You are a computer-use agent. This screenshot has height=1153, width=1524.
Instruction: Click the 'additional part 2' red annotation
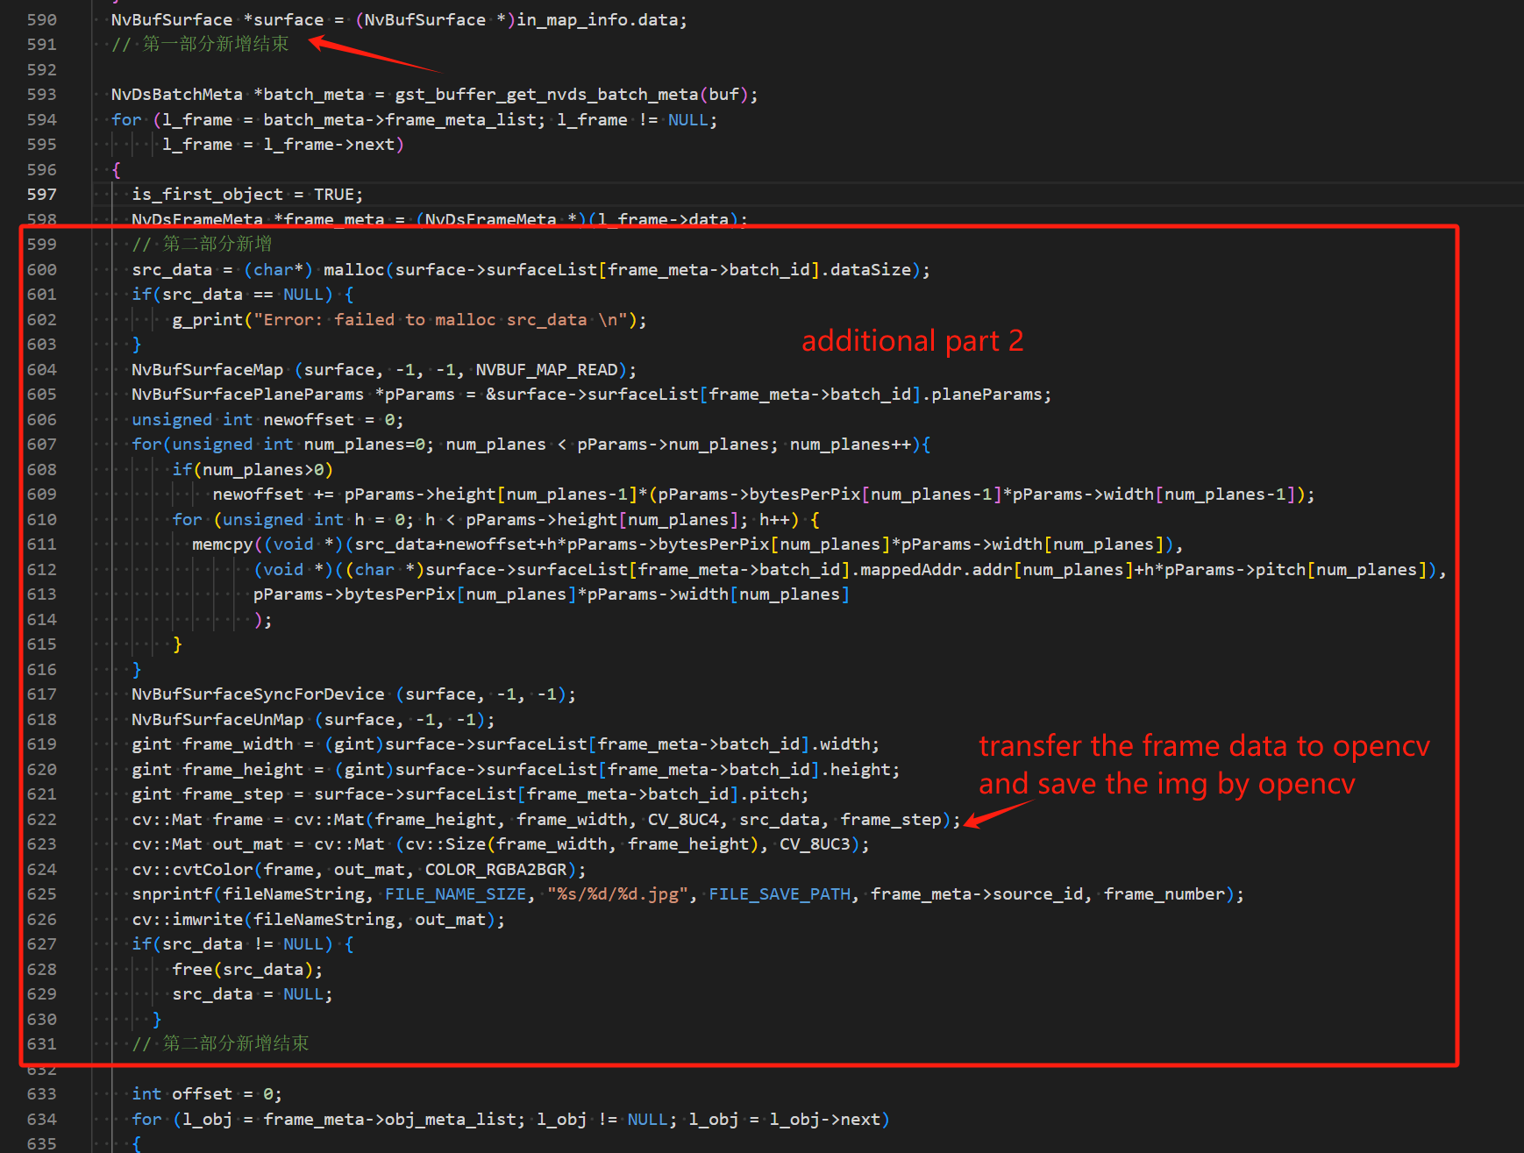912,340
